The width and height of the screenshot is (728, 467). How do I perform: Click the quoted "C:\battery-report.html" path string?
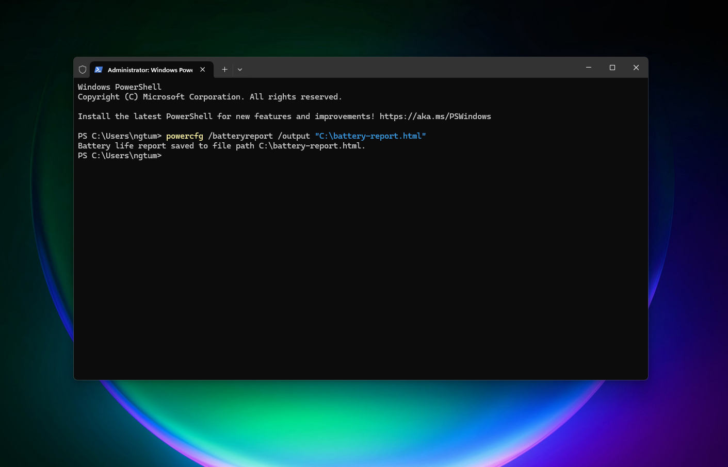(x=370, y=136)
